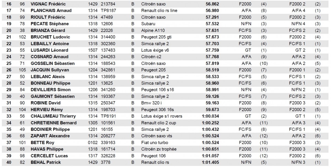Click driver LUSARDI Léonard
Viewport: 331px width, 168px height.
point(49,50)
